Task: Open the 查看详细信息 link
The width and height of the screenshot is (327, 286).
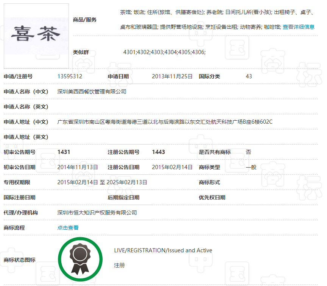Action: 298,27
